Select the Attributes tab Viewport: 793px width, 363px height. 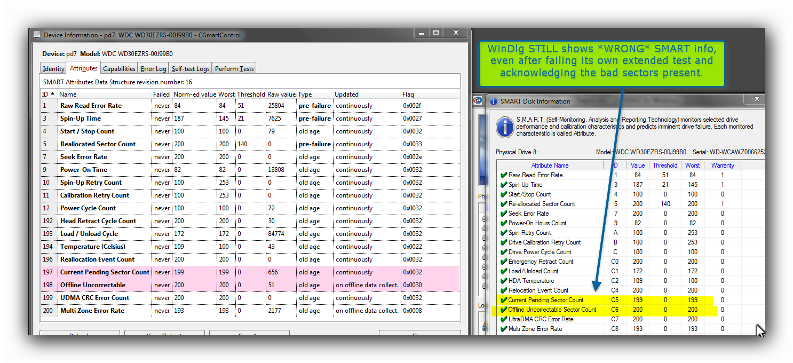[84, 68]
